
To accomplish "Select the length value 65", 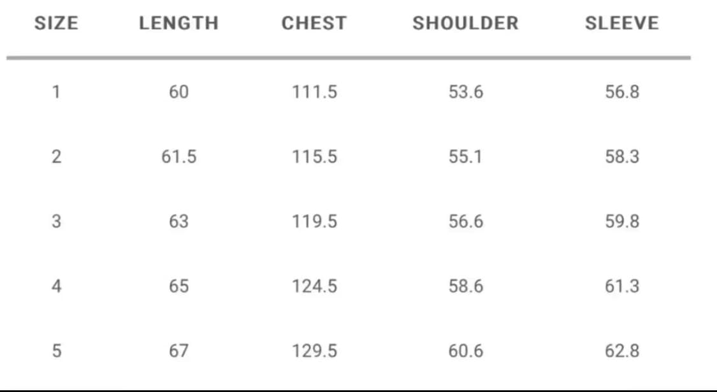I will [178, 286].
